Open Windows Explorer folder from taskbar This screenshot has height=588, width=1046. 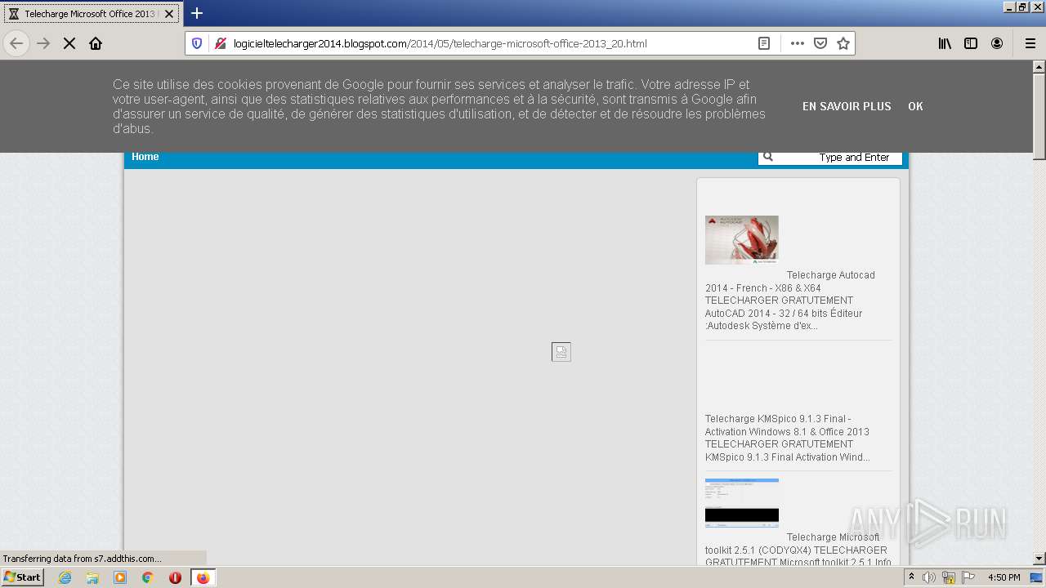click(x=92, y=577)
